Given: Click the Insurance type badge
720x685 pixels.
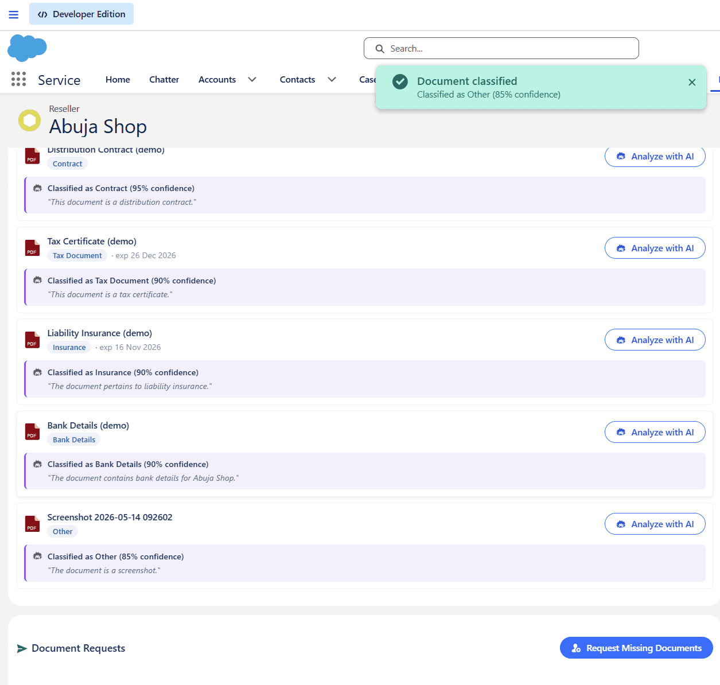Looking at the screenshot, I should tap(69, 347).
